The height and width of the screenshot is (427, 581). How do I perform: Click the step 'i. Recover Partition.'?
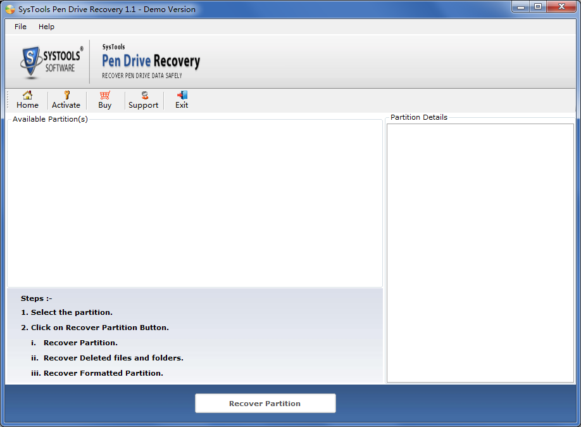pyautogui.click(x=74, y=343)
